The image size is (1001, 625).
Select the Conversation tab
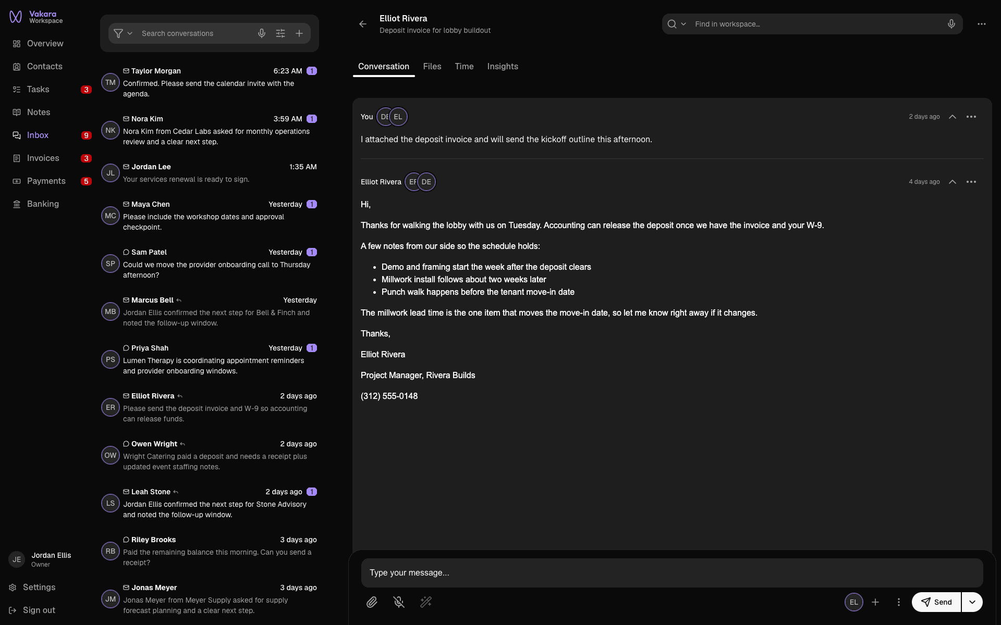(x=384, y=67)
